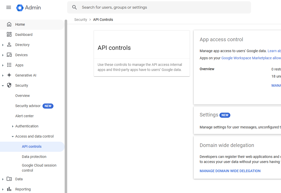
Task: Collapse Access and data control arrow
Action: tap(12, 137)
